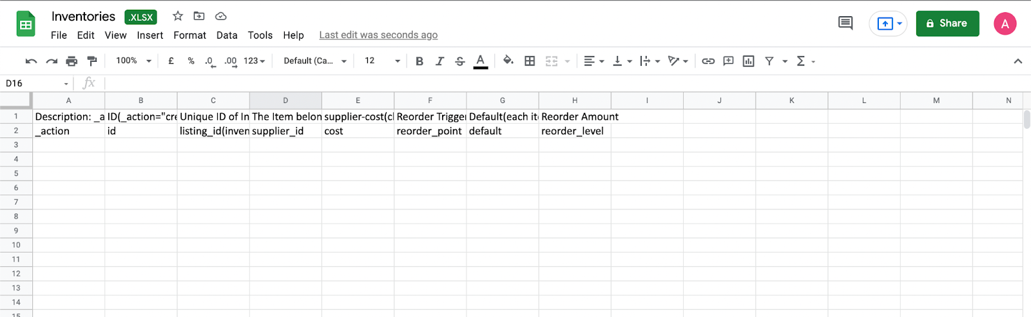The width and height of the screenshot is (1031, 317).
Task: Open the text rotation dropdown
Action: point(678,61)
